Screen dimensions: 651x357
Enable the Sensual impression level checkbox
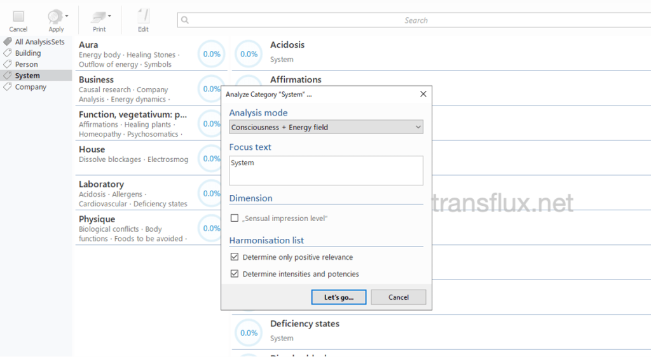point(235,218)
